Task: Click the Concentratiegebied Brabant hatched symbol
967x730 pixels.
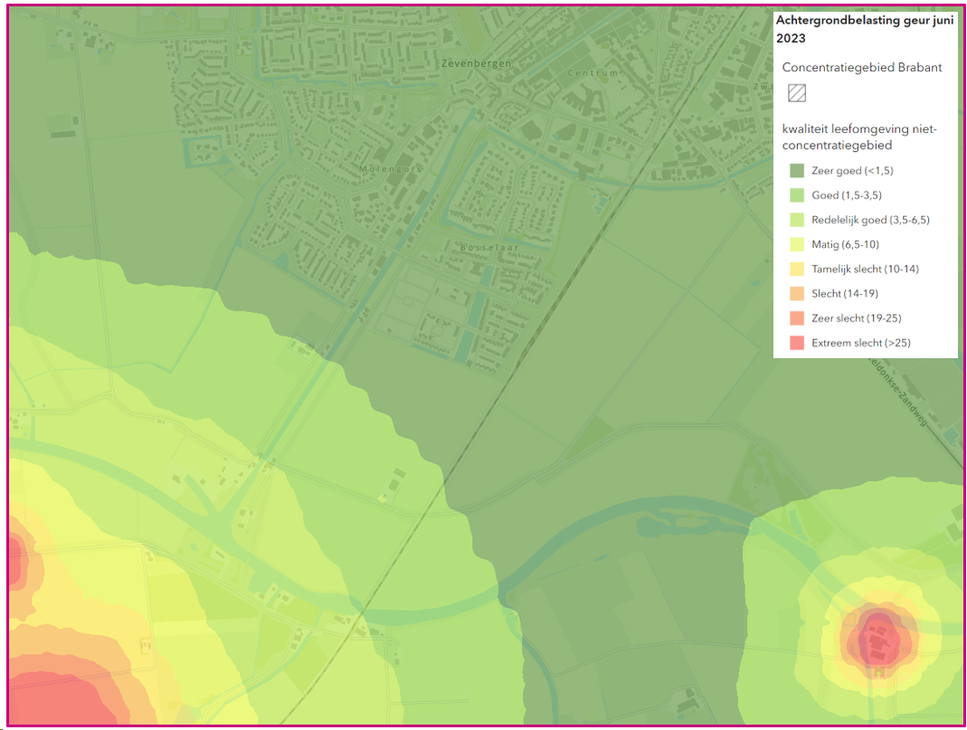Action: point(797,93)
